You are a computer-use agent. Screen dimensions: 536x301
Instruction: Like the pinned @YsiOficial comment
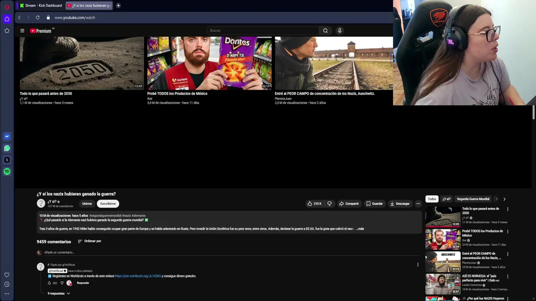click(49, 283)
